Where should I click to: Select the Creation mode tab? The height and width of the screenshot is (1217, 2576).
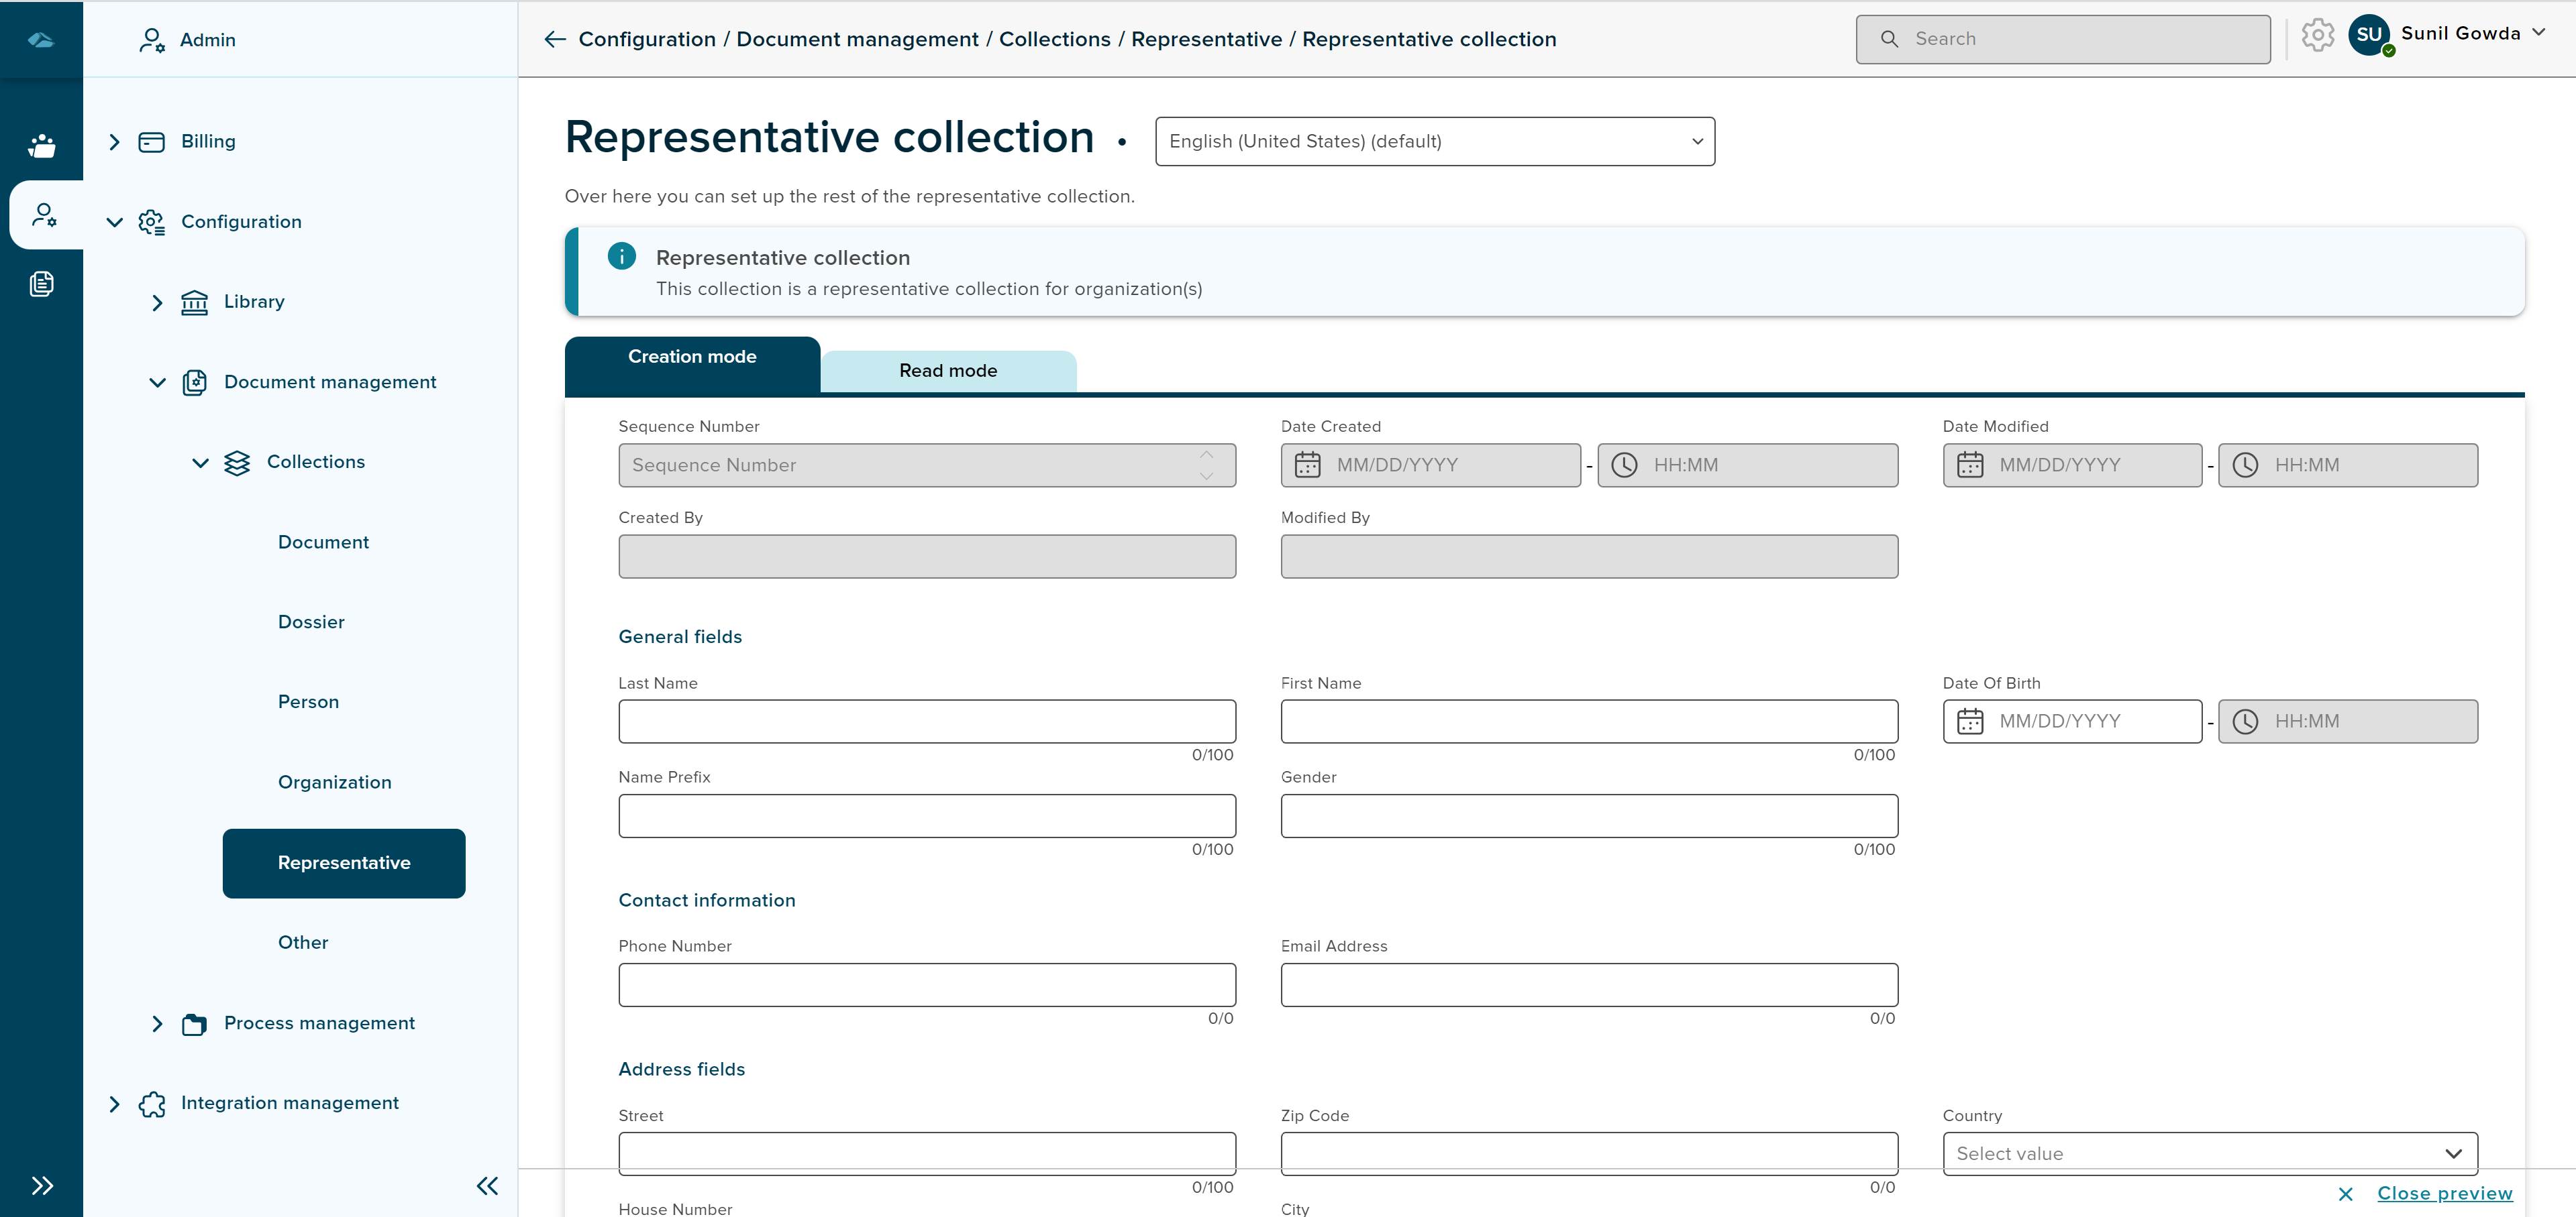(691, 357)
